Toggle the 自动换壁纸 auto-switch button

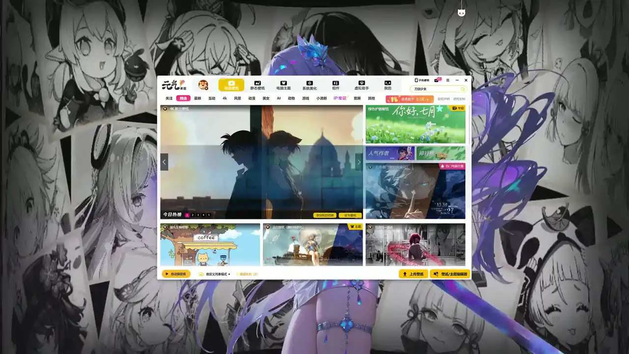coord(176,274)
